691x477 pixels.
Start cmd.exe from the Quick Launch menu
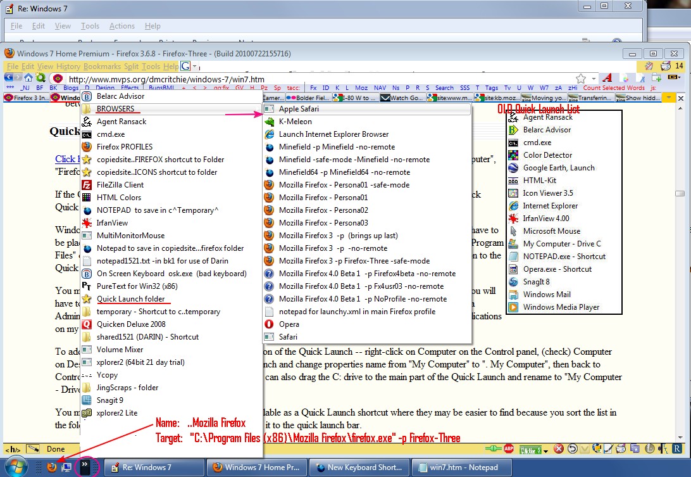(x=171, y=134)
